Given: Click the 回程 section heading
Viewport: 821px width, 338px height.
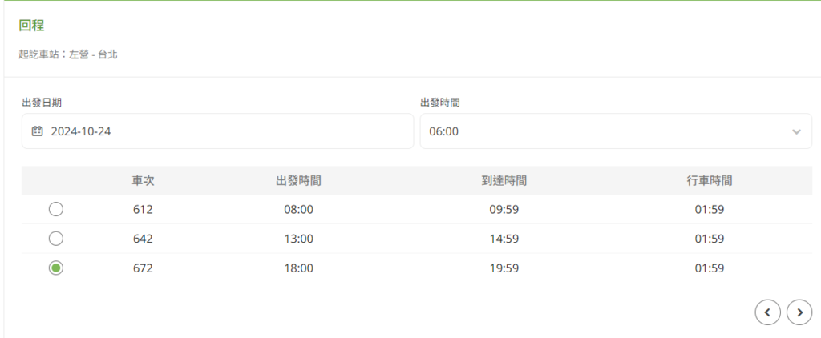Looking at the screenshot, I should click(x=31, y=26).
